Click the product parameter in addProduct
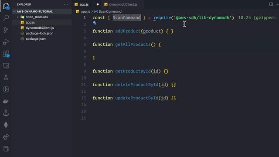The image size is (279, 157). tap(152, 31)
